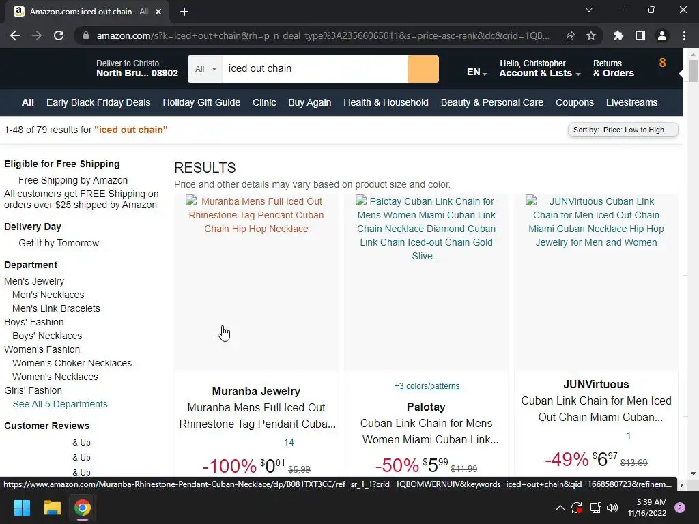The image size is (699, 524).
Task: Click the iced out chain search field
Action: click(315, 69)
